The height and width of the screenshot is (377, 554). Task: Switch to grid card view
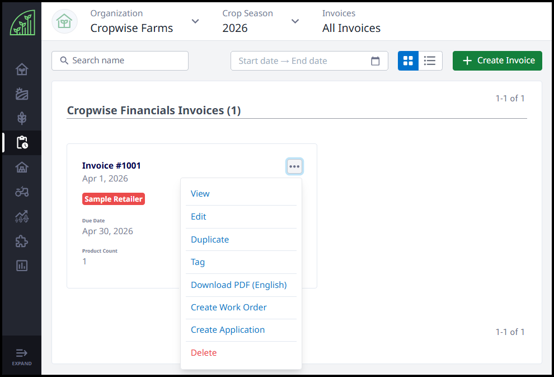pyautogui.click(x=408, y=61)
